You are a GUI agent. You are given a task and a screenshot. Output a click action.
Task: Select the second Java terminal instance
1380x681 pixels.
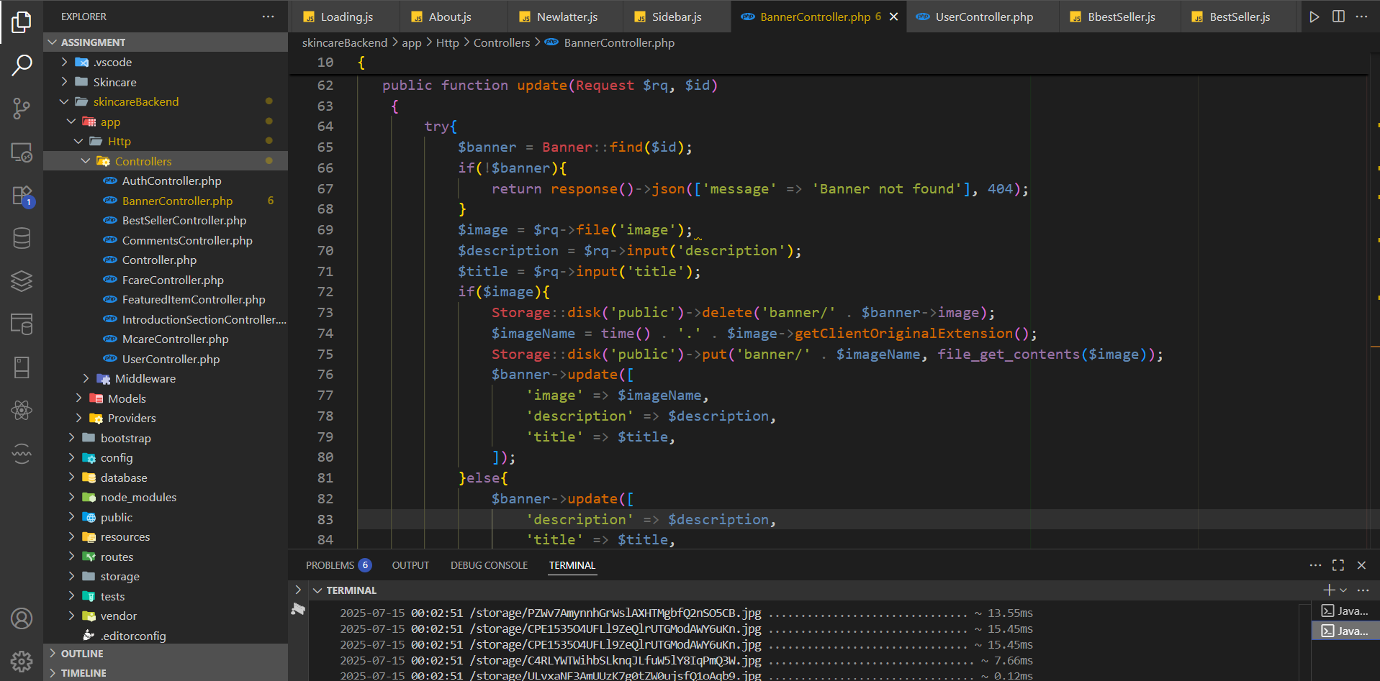coord(1345,631)
